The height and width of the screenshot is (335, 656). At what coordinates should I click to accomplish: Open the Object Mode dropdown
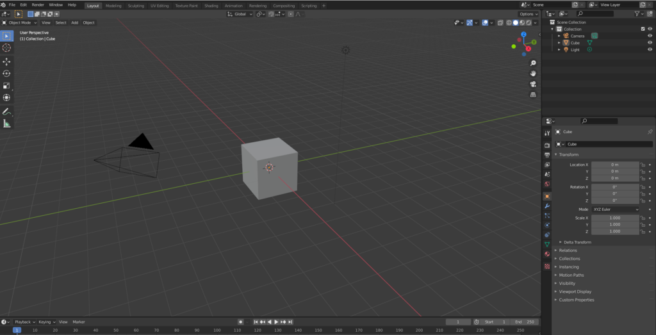point(19,22)
